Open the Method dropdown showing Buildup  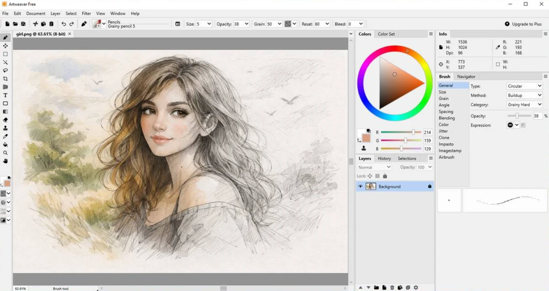point(524,95)
